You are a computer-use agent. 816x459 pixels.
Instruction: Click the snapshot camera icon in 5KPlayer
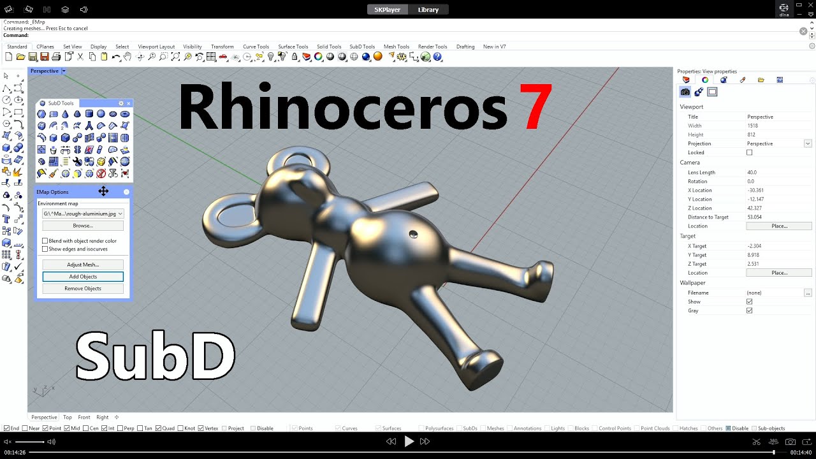point(790,441)
